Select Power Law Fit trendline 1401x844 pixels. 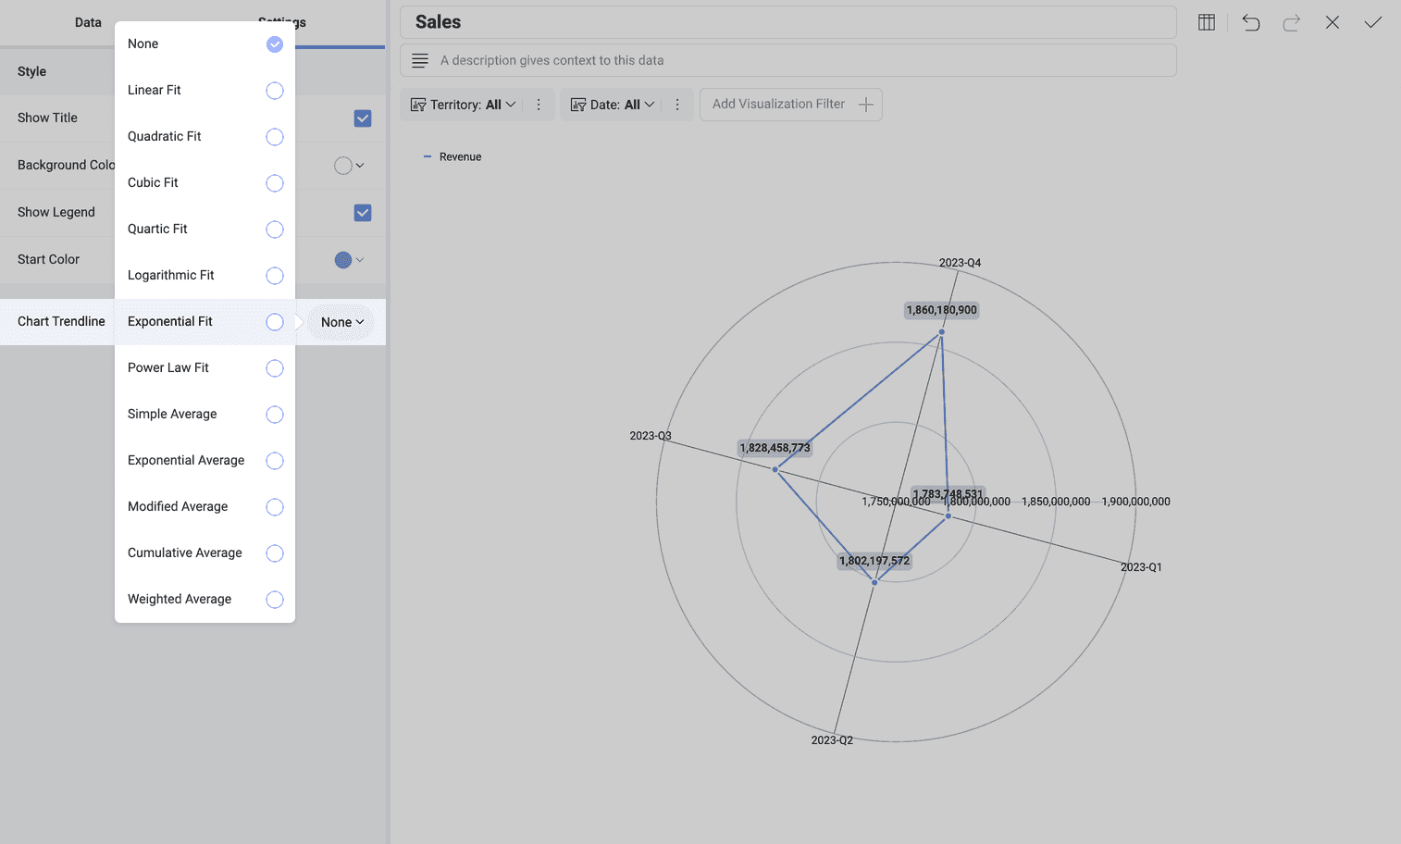pyautogui.click(x=205, y=368)
